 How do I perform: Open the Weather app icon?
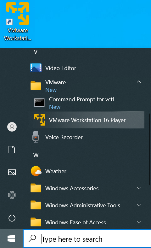(x=36, y=171)
